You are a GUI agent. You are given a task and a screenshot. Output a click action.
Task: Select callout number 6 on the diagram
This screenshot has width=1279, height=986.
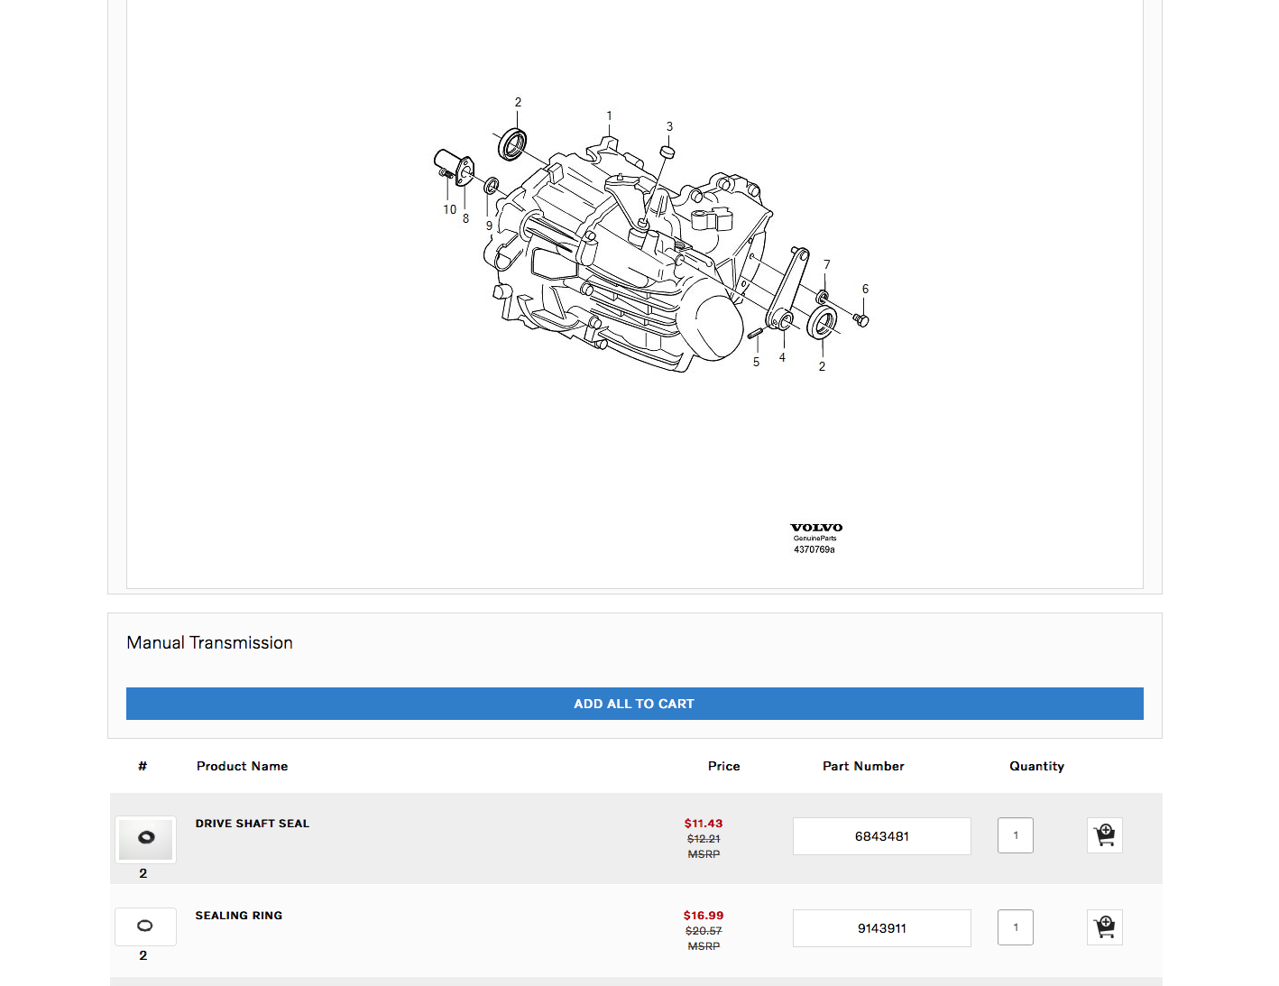point(865,290)
